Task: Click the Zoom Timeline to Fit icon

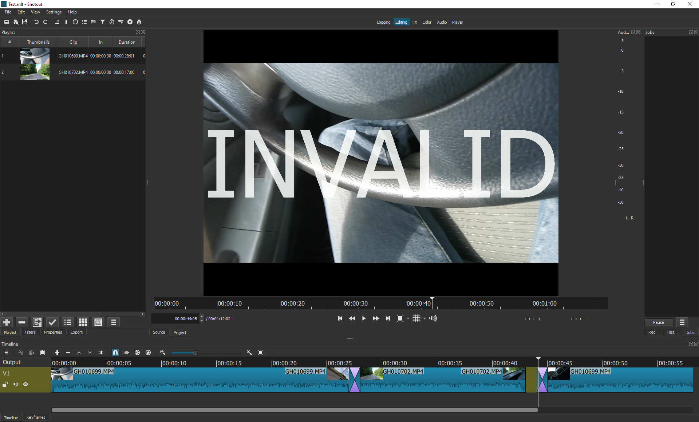Action: pyautogui.click(x=260, y=353)
